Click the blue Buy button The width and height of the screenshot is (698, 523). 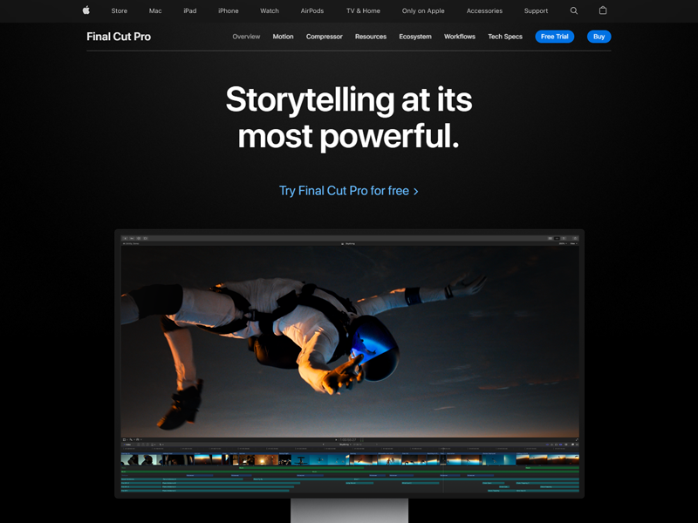599,37
